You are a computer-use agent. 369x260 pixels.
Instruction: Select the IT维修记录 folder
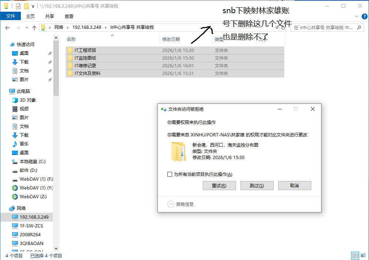point(175,66)
